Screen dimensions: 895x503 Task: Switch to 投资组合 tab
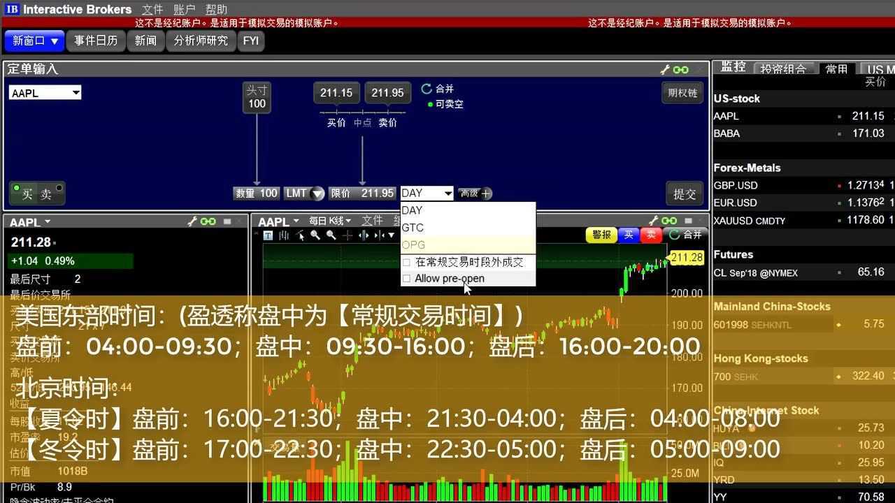[x=784, y=68]
